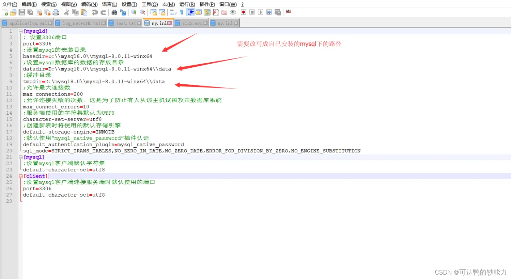Viewport: 511px width, 279px height.
Task: Run macro multiple times icon
Action: tap(269, 12)
